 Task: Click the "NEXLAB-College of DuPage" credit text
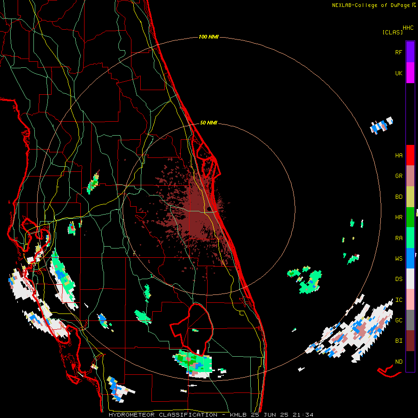(x=371, y=5)
